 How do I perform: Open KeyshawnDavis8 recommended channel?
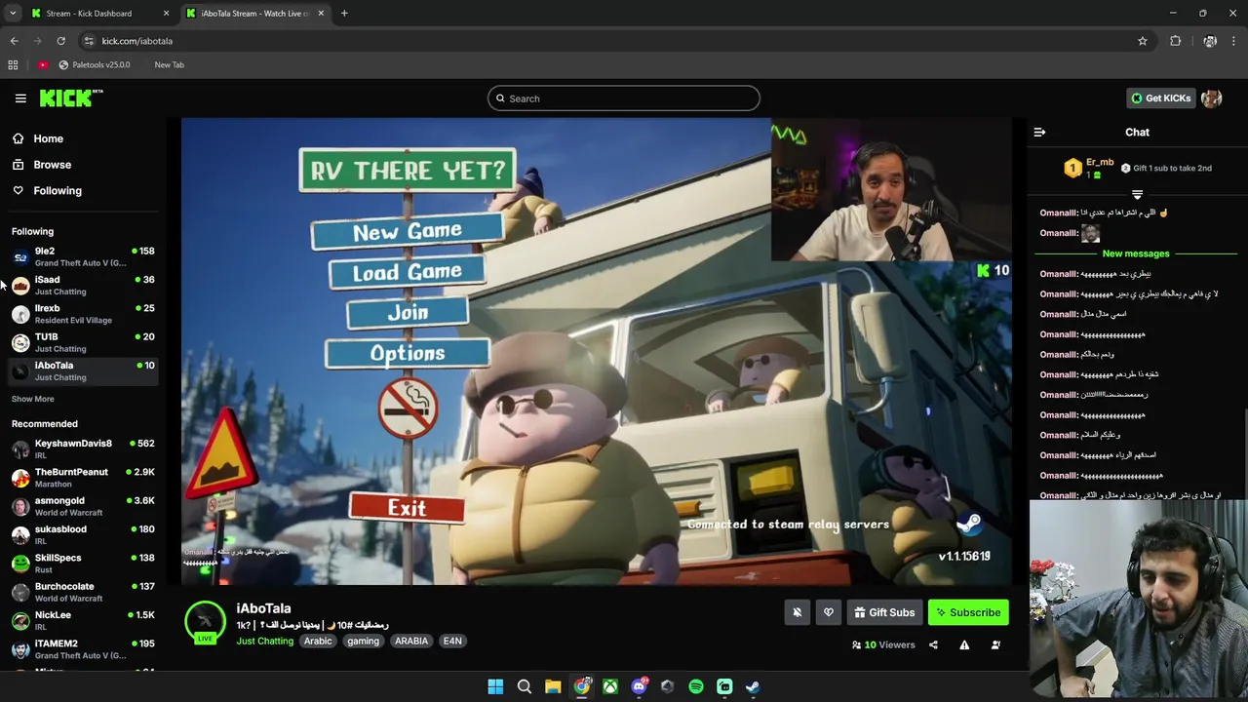coord(83,448)
